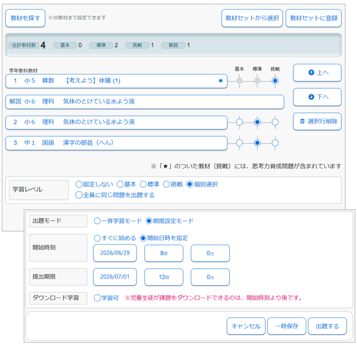
Task: Open start minute field in 開始時刻 row
Action: pyautogui.click(x=210, y=253)
